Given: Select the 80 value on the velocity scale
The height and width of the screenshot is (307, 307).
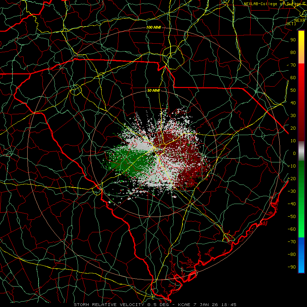Looking at the screenshot, I should [x=293, y=53].
